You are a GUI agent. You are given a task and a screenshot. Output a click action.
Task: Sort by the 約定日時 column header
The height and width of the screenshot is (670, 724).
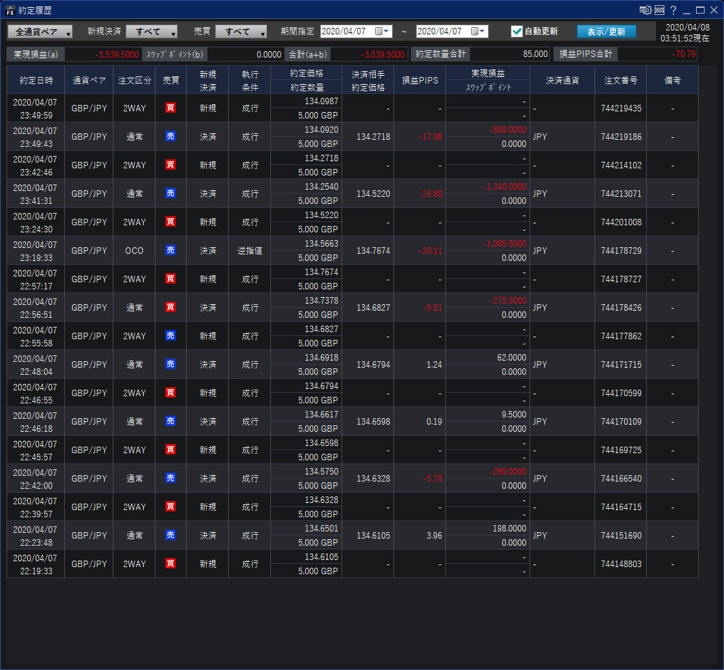point(36,80)
